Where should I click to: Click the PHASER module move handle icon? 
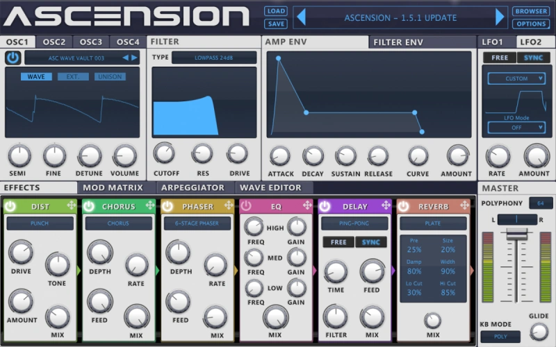(229, 205)
